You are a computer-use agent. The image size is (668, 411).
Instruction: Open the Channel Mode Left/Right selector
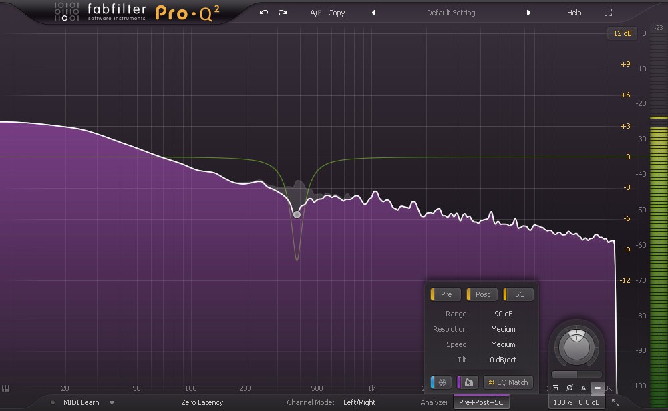coord(359,402)
